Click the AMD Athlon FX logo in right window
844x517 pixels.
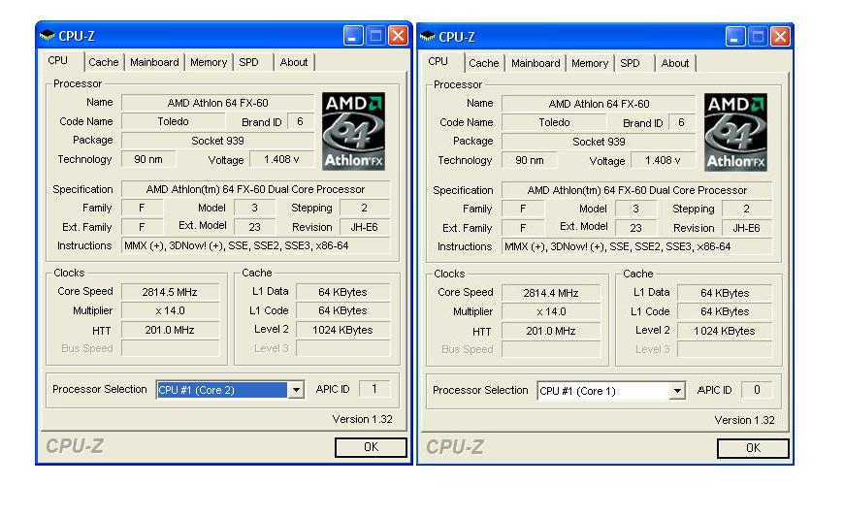coord(735,132)
